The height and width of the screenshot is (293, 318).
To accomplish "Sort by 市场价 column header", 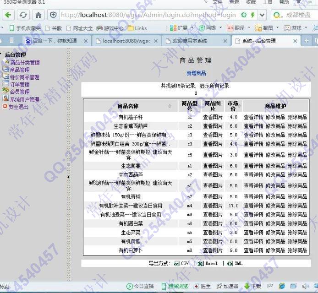I will (x=233, y=106).
